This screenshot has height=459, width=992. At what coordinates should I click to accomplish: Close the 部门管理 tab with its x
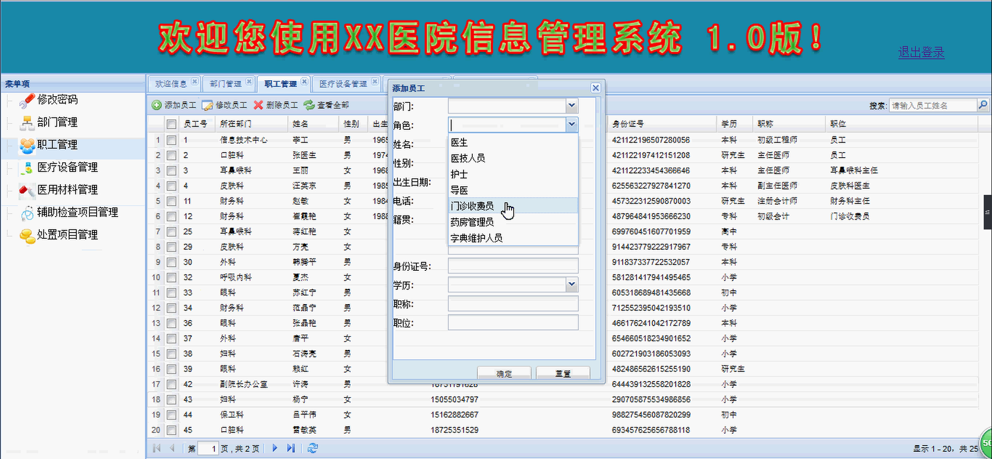tap(249, 81)
